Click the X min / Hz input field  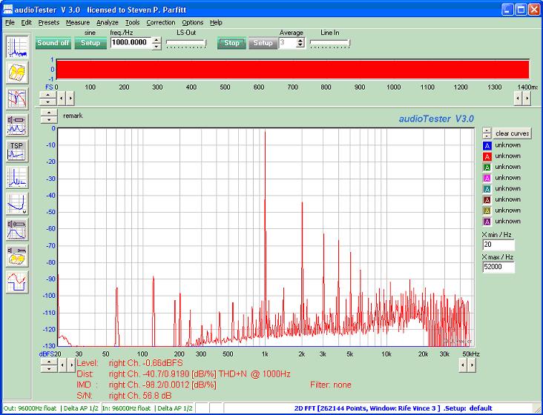[498, 245]
